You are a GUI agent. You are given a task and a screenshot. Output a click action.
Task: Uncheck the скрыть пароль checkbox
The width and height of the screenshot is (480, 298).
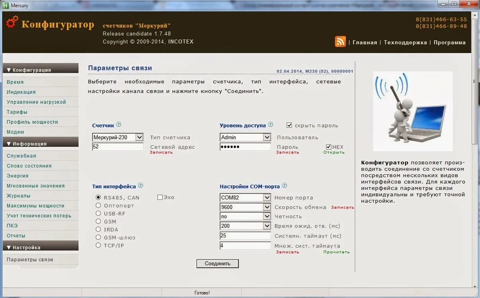click(x=289, y=124)
